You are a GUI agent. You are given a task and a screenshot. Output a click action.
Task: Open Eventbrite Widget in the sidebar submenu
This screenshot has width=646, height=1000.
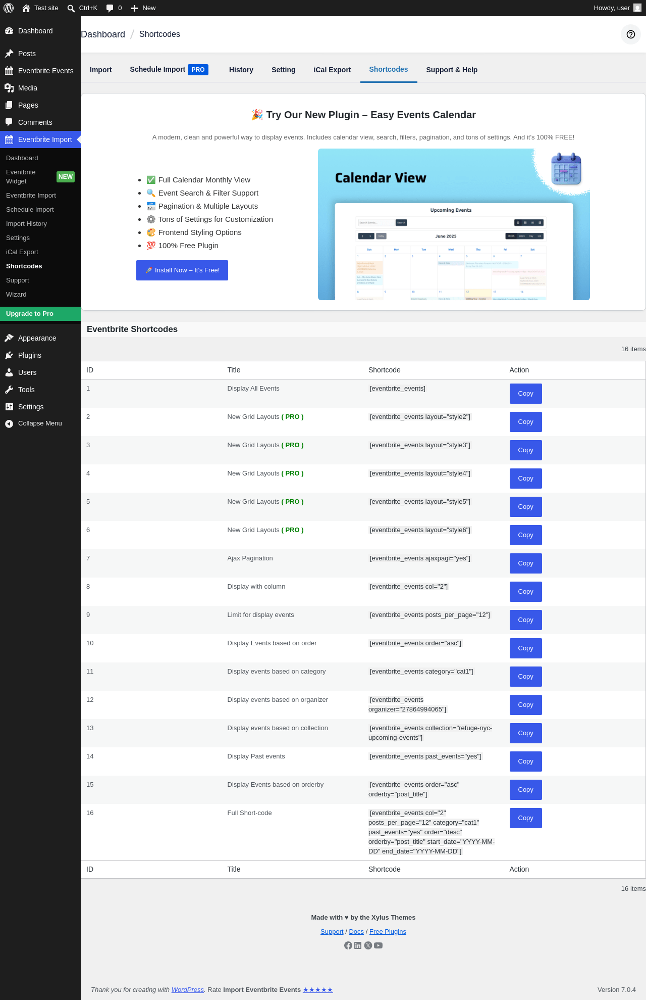click(x=40, y=177)
